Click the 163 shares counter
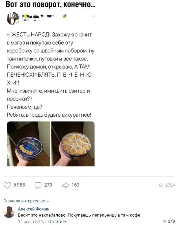This screenshot has width=180, height=225. click(x=76, y=185)
